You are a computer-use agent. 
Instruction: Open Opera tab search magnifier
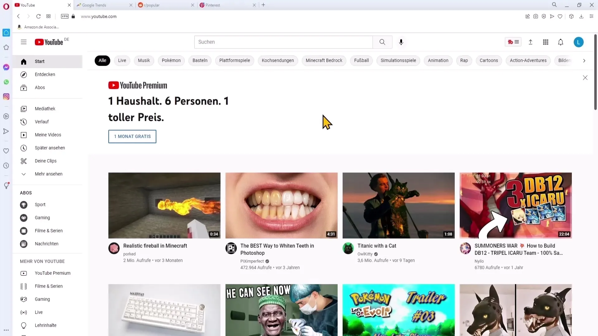554,5
